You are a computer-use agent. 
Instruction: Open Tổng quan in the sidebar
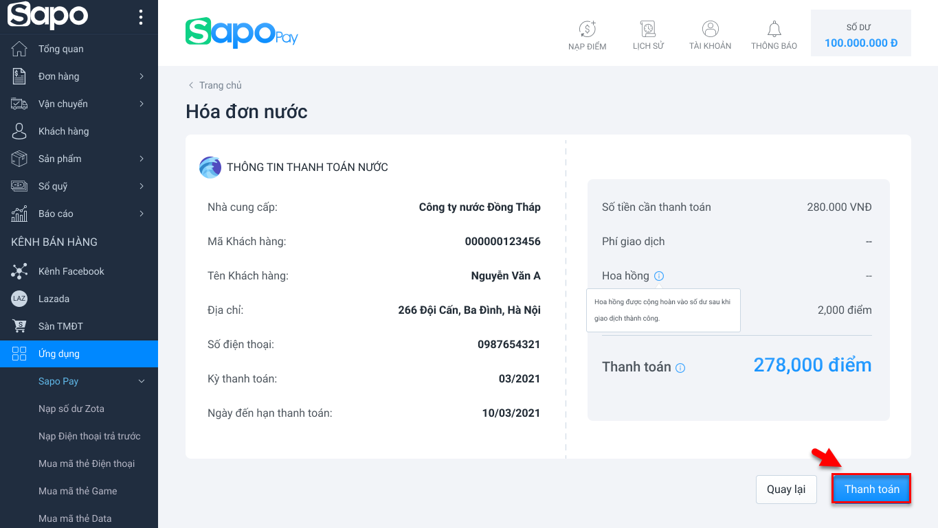pos(60,49)
